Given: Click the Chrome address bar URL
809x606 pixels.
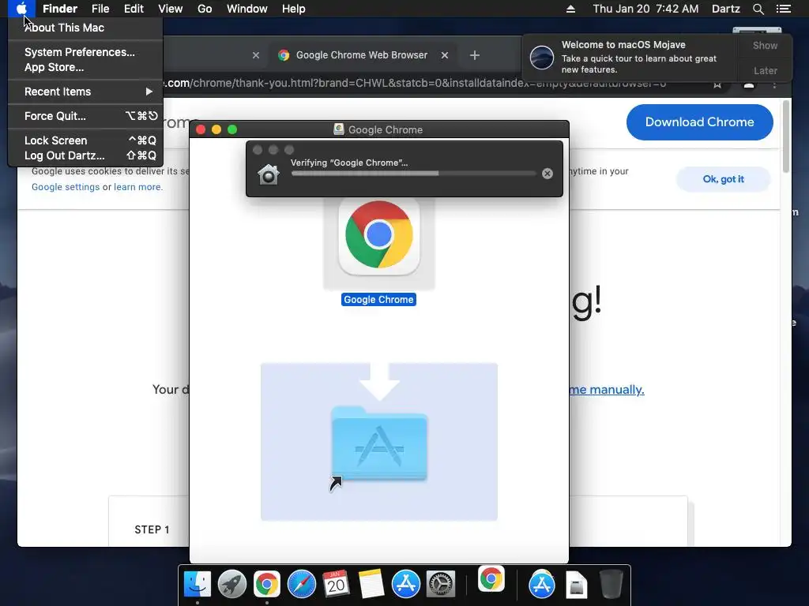Looking at the screenshot, I should 414,83.
